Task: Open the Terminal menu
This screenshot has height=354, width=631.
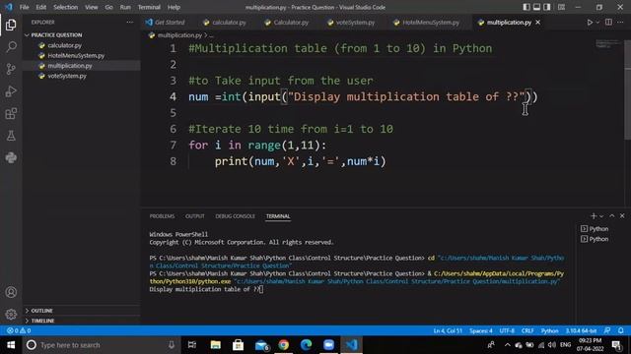Action: [x=149, y=7]
